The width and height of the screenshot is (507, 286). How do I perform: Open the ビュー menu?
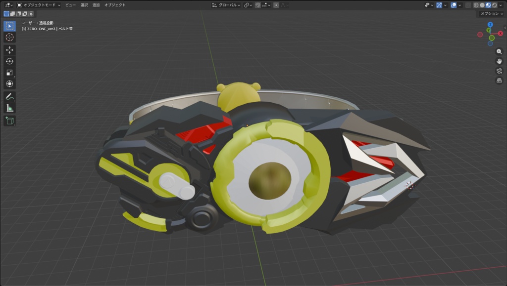point(70,5)
